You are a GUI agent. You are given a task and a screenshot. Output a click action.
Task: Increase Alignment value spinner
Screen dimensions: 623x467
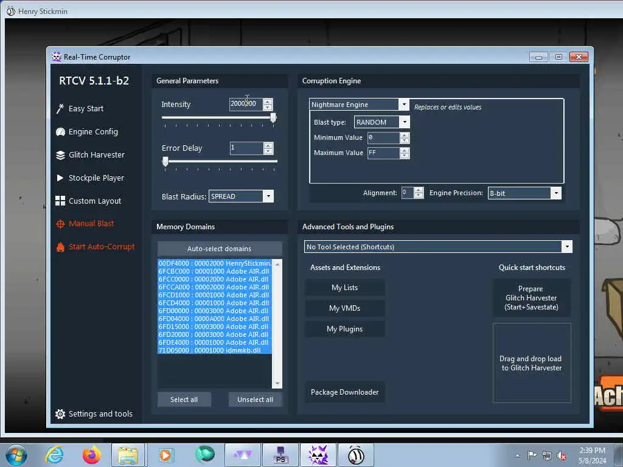click(419, 190)
